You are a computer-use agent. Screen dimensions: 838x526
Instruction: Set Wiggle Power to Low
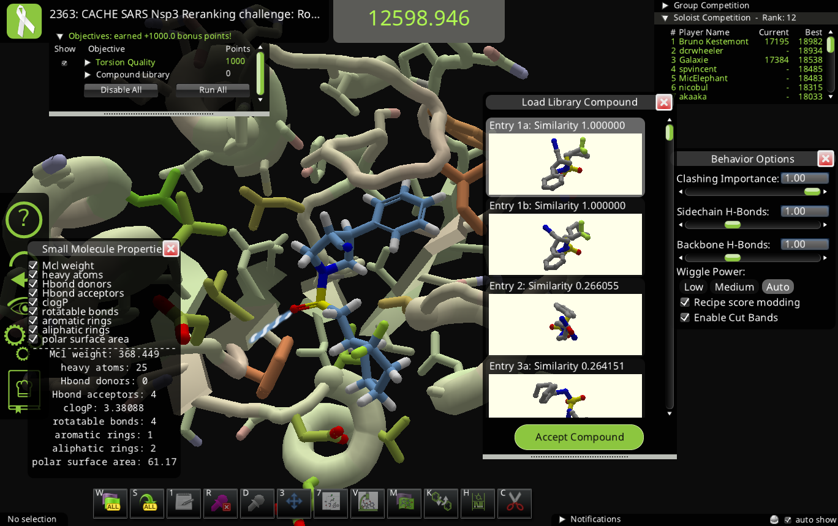click(x=693, y=287)
